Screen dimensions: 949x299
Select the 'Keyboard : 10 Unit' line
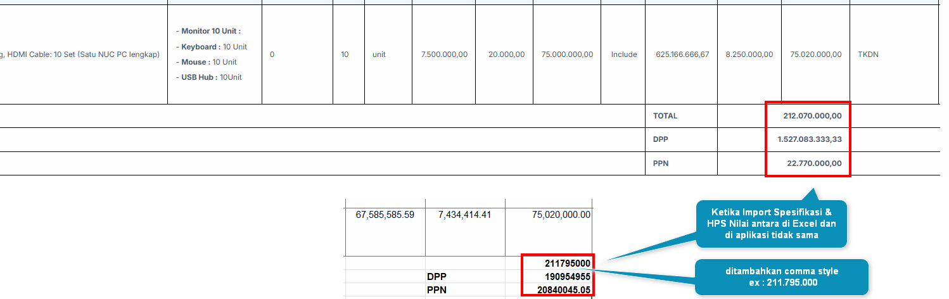tap(211, 47)
